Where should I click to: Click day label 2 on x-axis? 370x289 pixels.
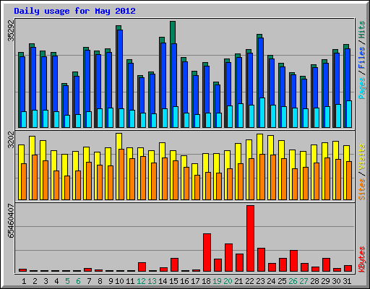(35, 281)
